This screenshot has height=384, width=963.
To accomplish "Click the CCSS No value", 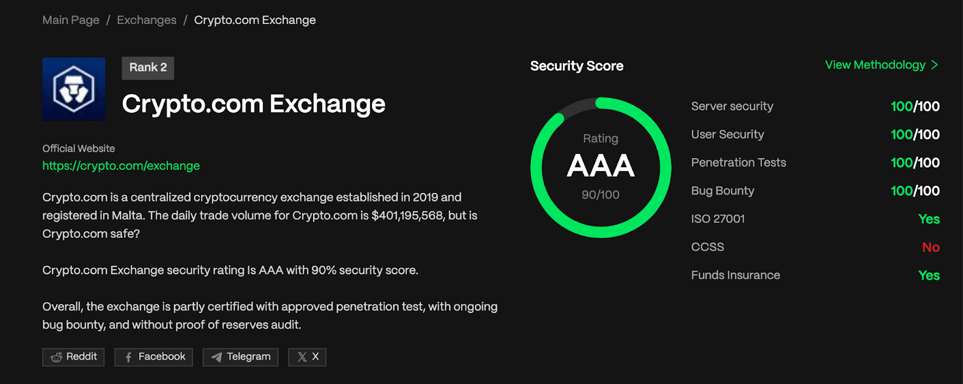I will click(x=931, y=248).
